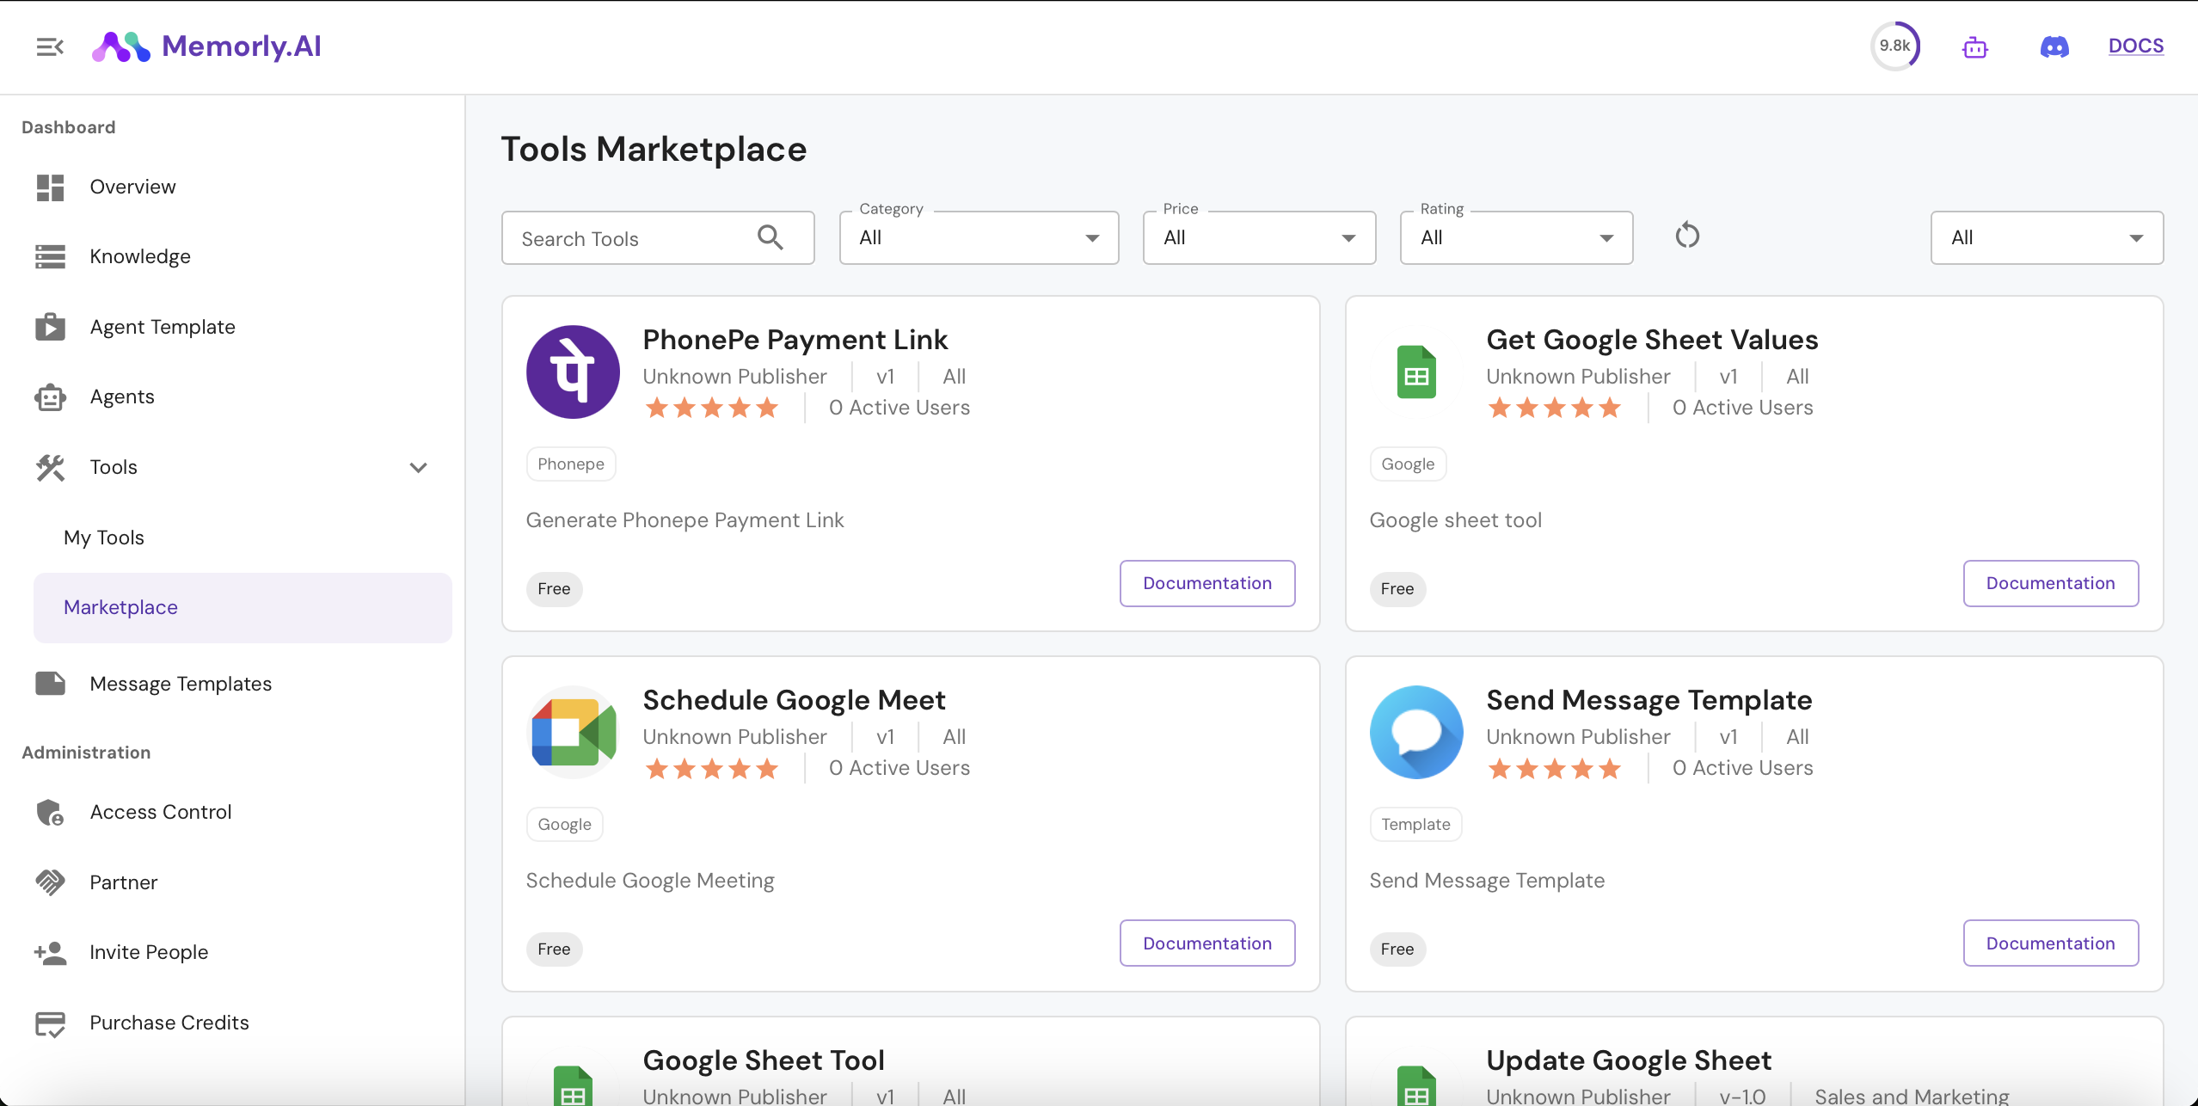Click the Phonepe tag chip
Image resolution: width=2198 pixels, height=1106 pixels.
pos(571,464)
